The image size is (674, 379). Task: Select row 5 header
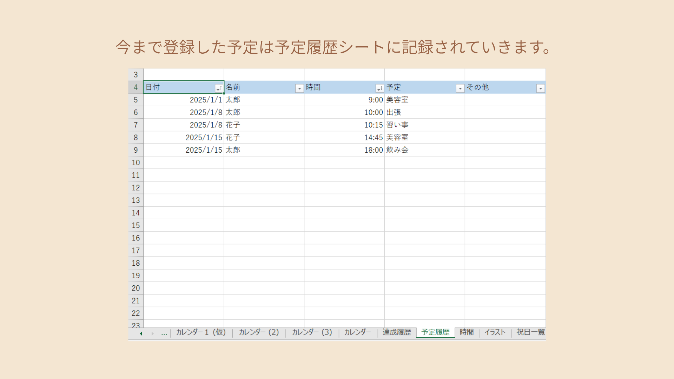pos(136,100)
